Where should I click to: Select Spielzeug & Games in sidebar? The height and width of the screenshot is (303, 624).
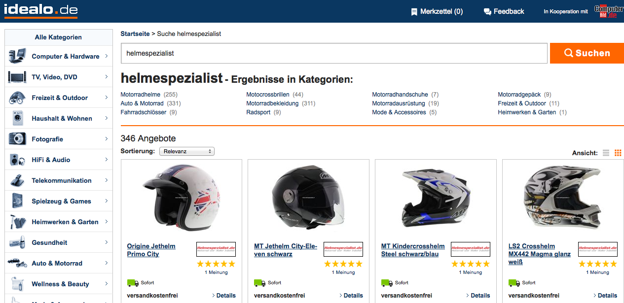61,201
